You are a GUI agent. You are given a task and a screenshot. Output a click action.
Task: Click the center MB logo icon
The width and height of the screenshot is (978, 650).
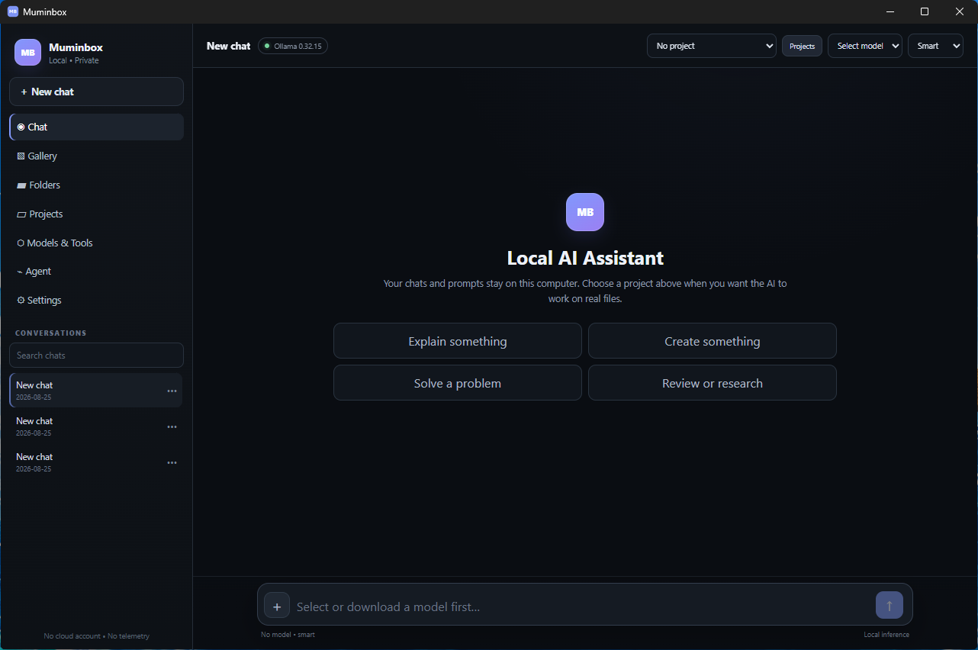pos(585,212)
